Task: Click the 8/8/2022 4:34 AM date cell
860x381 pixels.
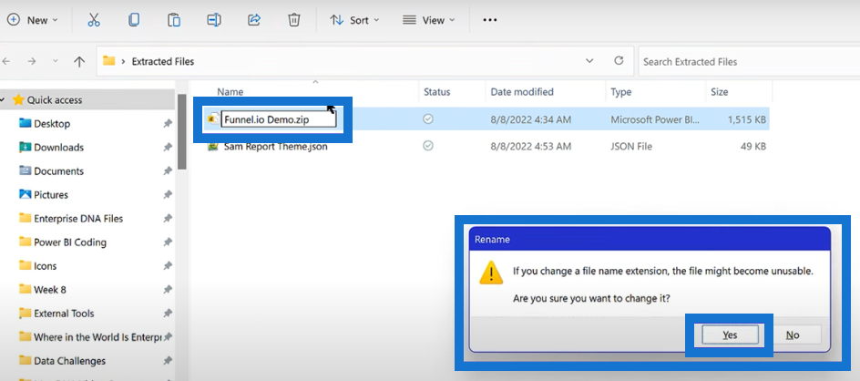Action: (x=530, y=119)
